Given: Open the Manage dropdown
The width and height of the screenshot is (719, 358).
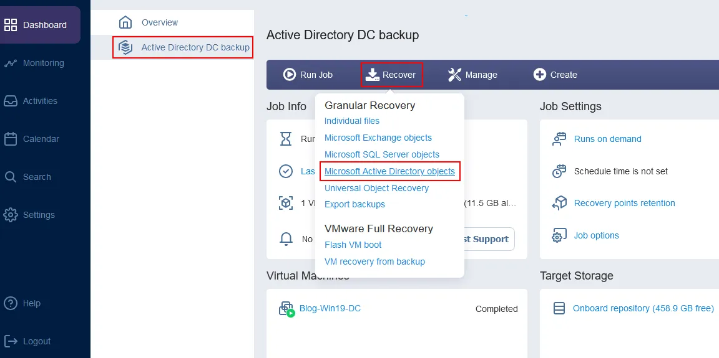Looking at the screenshot, I should 472,75.
